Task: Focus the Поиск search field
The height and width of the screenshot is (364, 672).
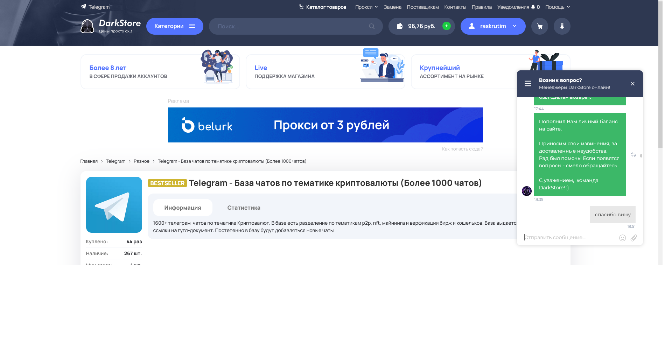Action: 296,26
